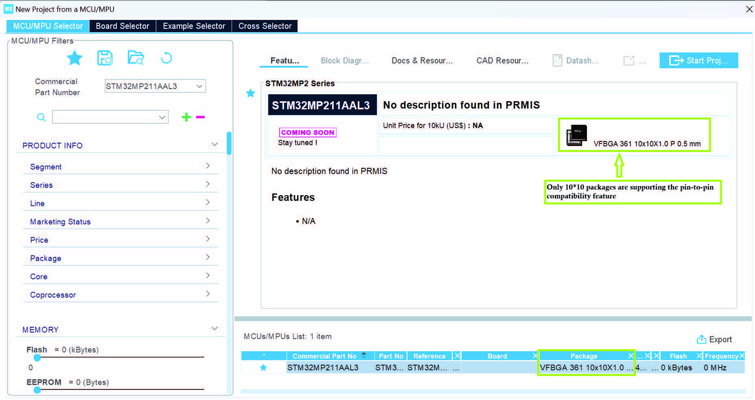Select the Features tab

(x=284, y=61)
